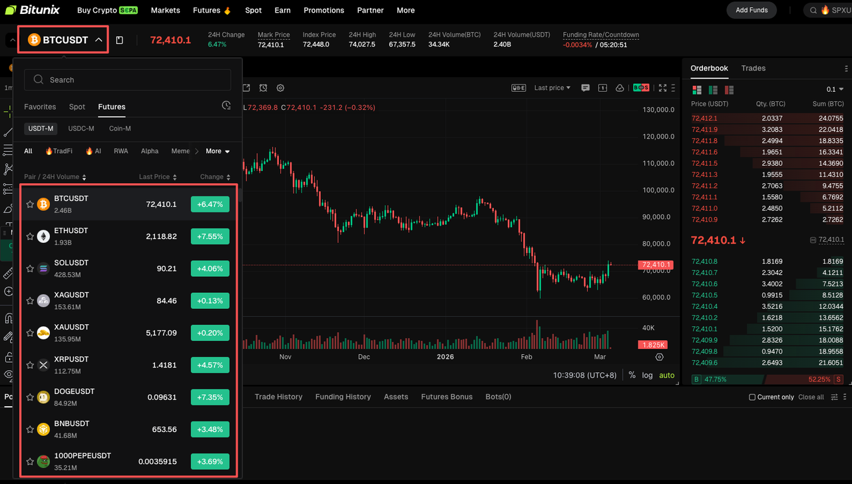Screen dimensions: 852x484
Task: Star SOLUSDT as a favorite
Action: tap(30, 268)
